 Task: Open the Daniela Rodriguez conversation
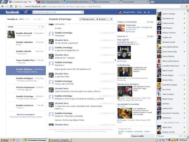pos(26,80)
